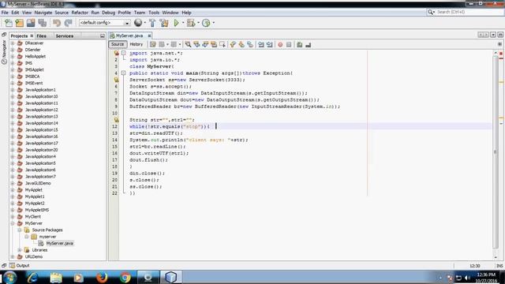Expand the HelloApplet project node
The image size is (505, 284).
(13, 56)
